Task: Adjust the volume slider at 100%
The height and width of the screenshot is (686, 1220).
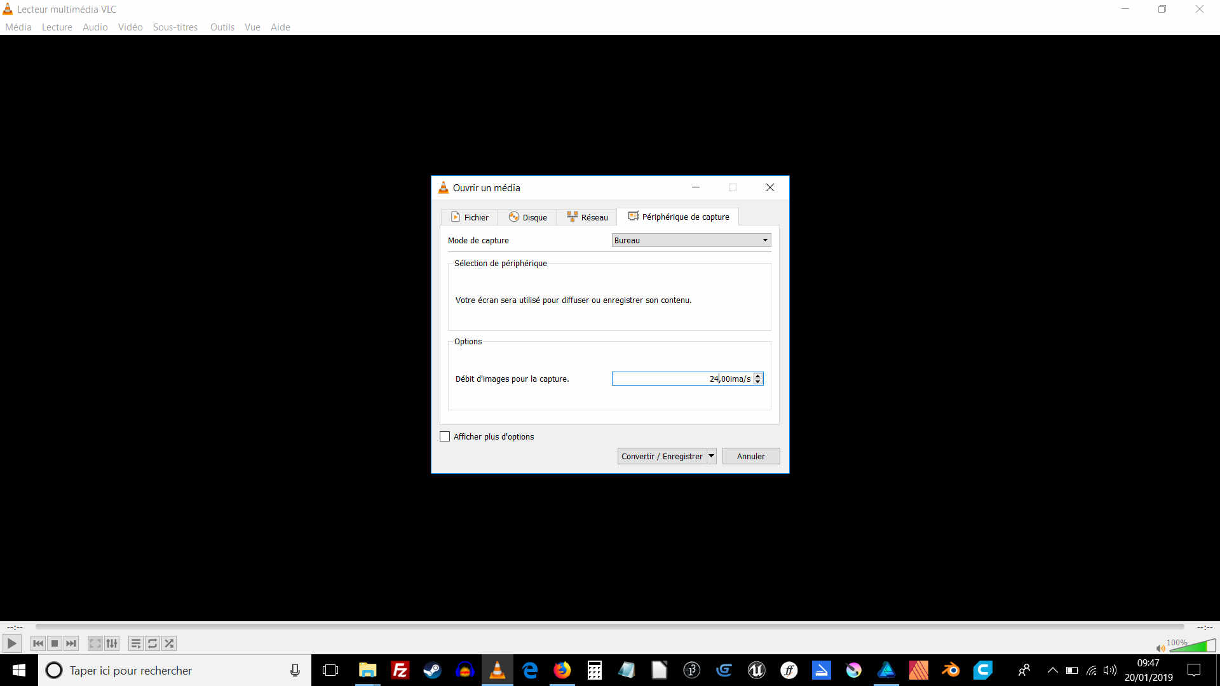Action: point(1193,647)
